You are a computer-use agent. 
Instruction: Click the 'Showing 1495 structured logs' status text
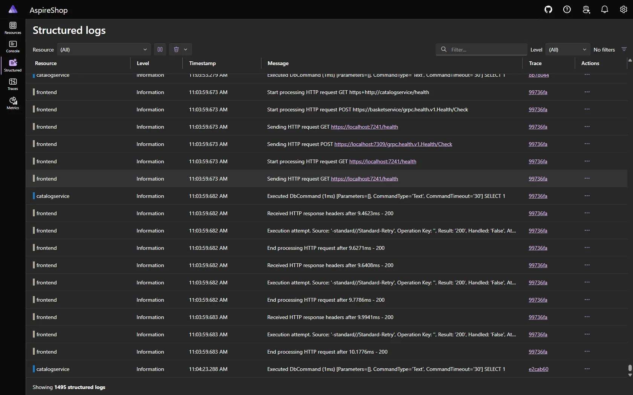[69, 387]
